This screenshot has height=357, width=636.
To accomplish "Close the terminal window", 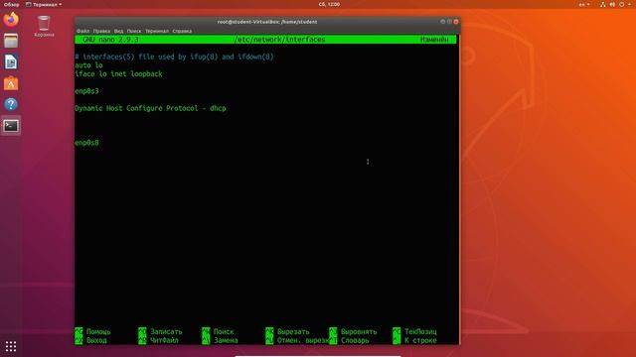I will pyautogui.click(x=456, y=22).
